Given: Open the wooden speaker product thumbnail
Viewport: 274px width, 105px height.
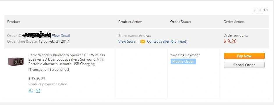Looking at the screenshot, I should [16, 61].
